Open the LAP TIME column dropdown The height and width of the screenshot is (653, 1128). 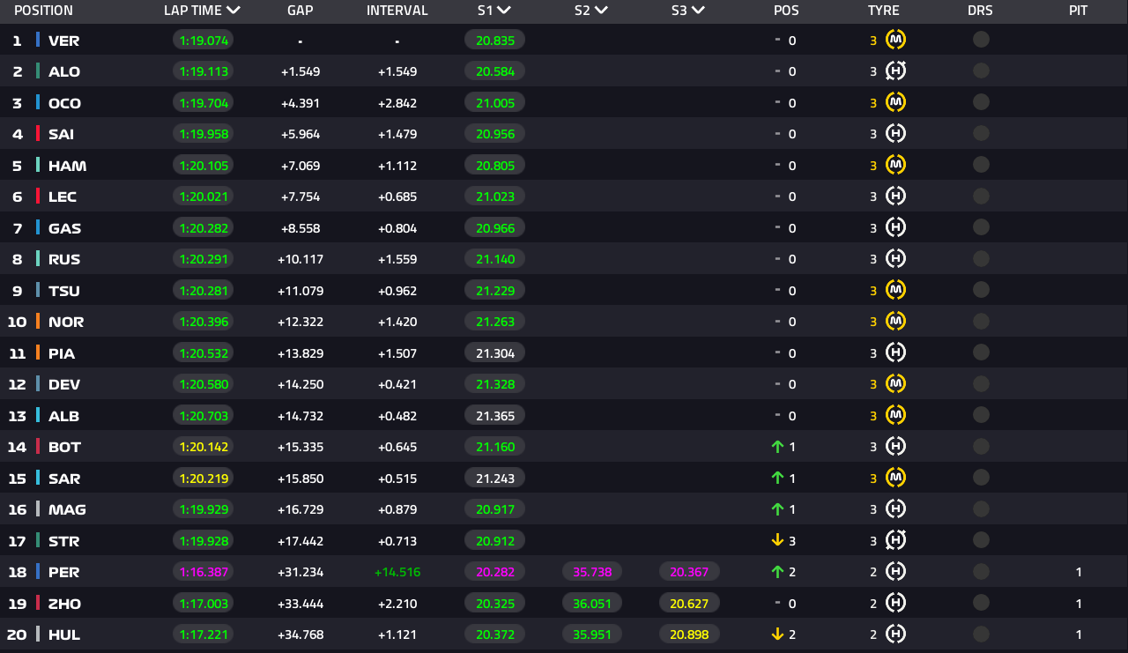click(x=234, y=11)
